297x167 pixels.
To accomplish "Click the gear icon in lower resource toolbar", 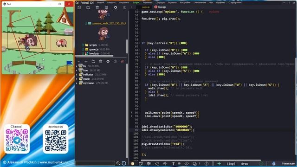I will [108, 61].
